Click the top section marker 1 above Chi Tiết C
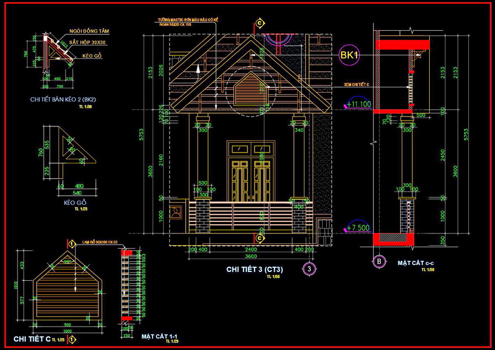The height and width of the screenshot is (350, 495). (72, 243)
